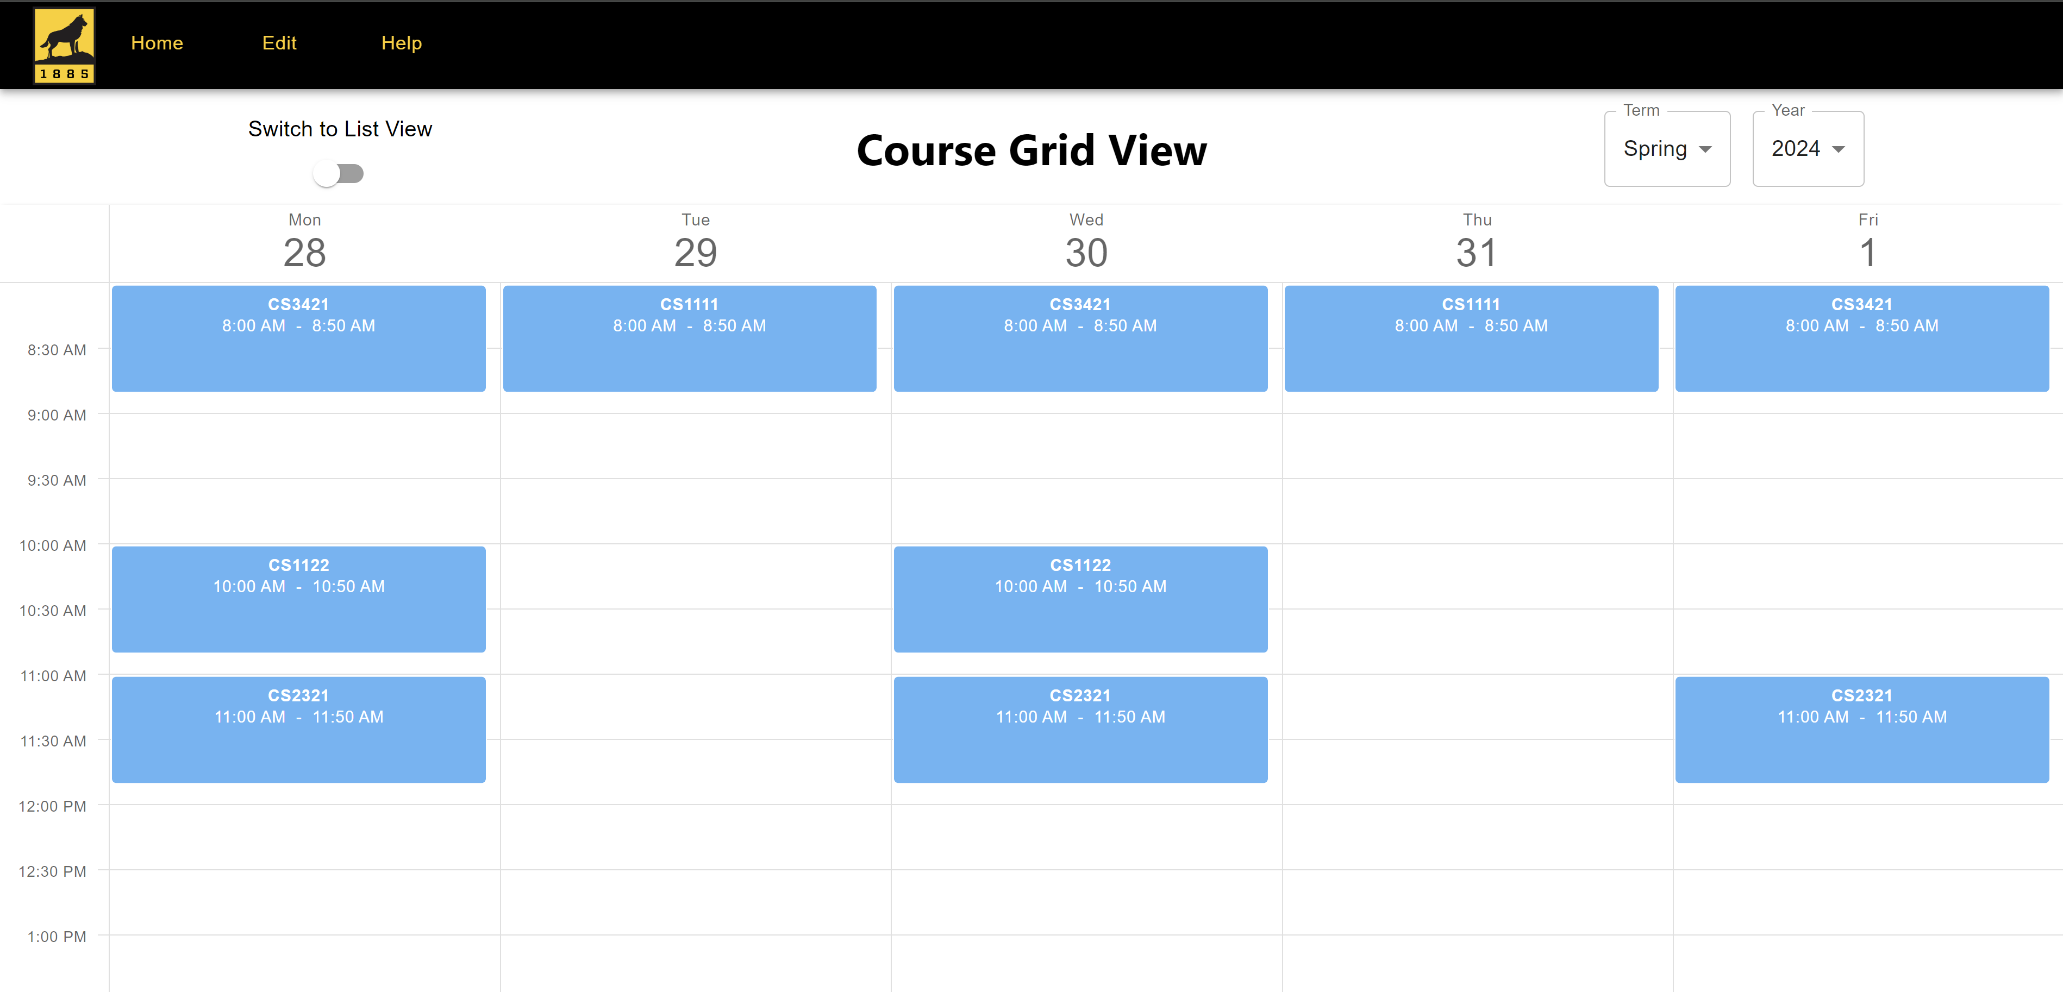Click the Monday CS1122 10:00 AM block

click(299, 599)
